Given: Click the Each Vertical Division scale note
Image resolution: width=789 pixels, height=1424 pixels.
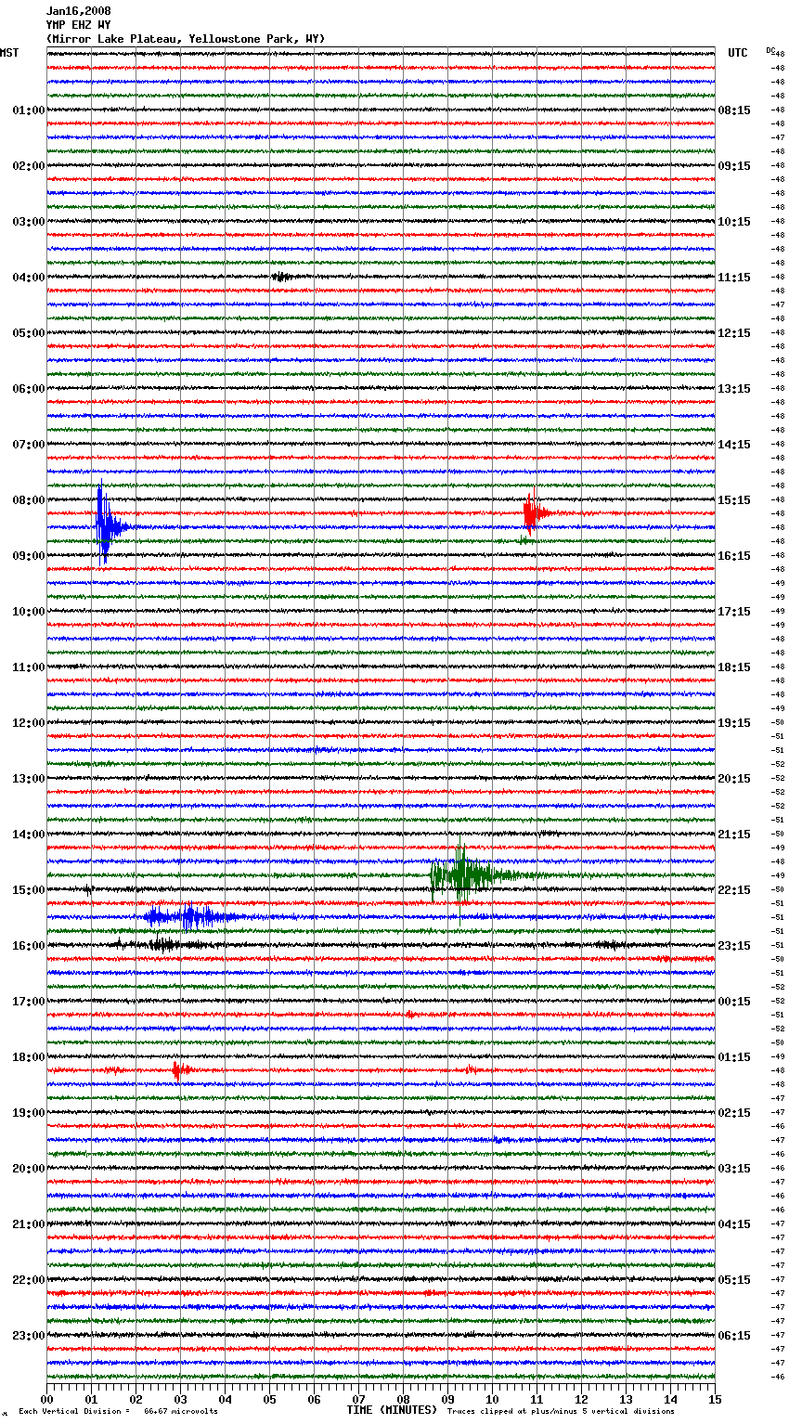Looking at the screenshot, I should coord(118,1411).
